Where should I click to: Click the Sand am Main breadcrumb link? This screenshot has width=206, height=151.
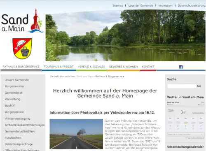84,77
